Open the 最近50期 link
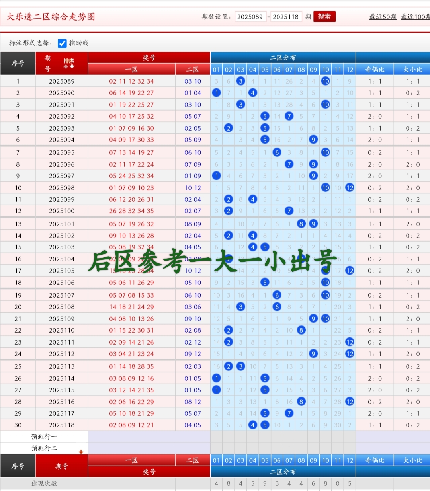The width and height of the screenshot is (430, 491). [x=383, y=17]
